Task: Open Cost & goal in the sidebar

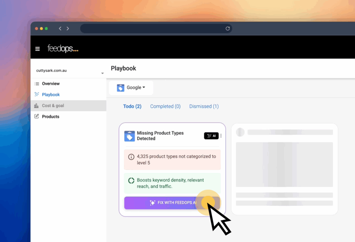Action: [68, 106]
